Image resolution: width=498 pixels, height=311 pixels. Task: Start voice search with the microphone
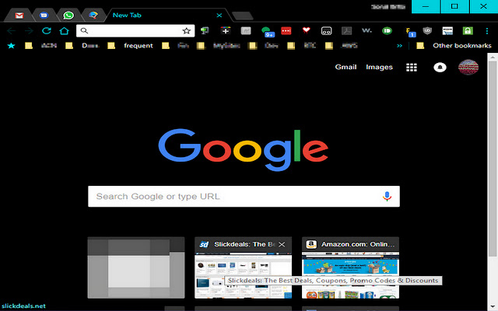click(x=387, y=197)
